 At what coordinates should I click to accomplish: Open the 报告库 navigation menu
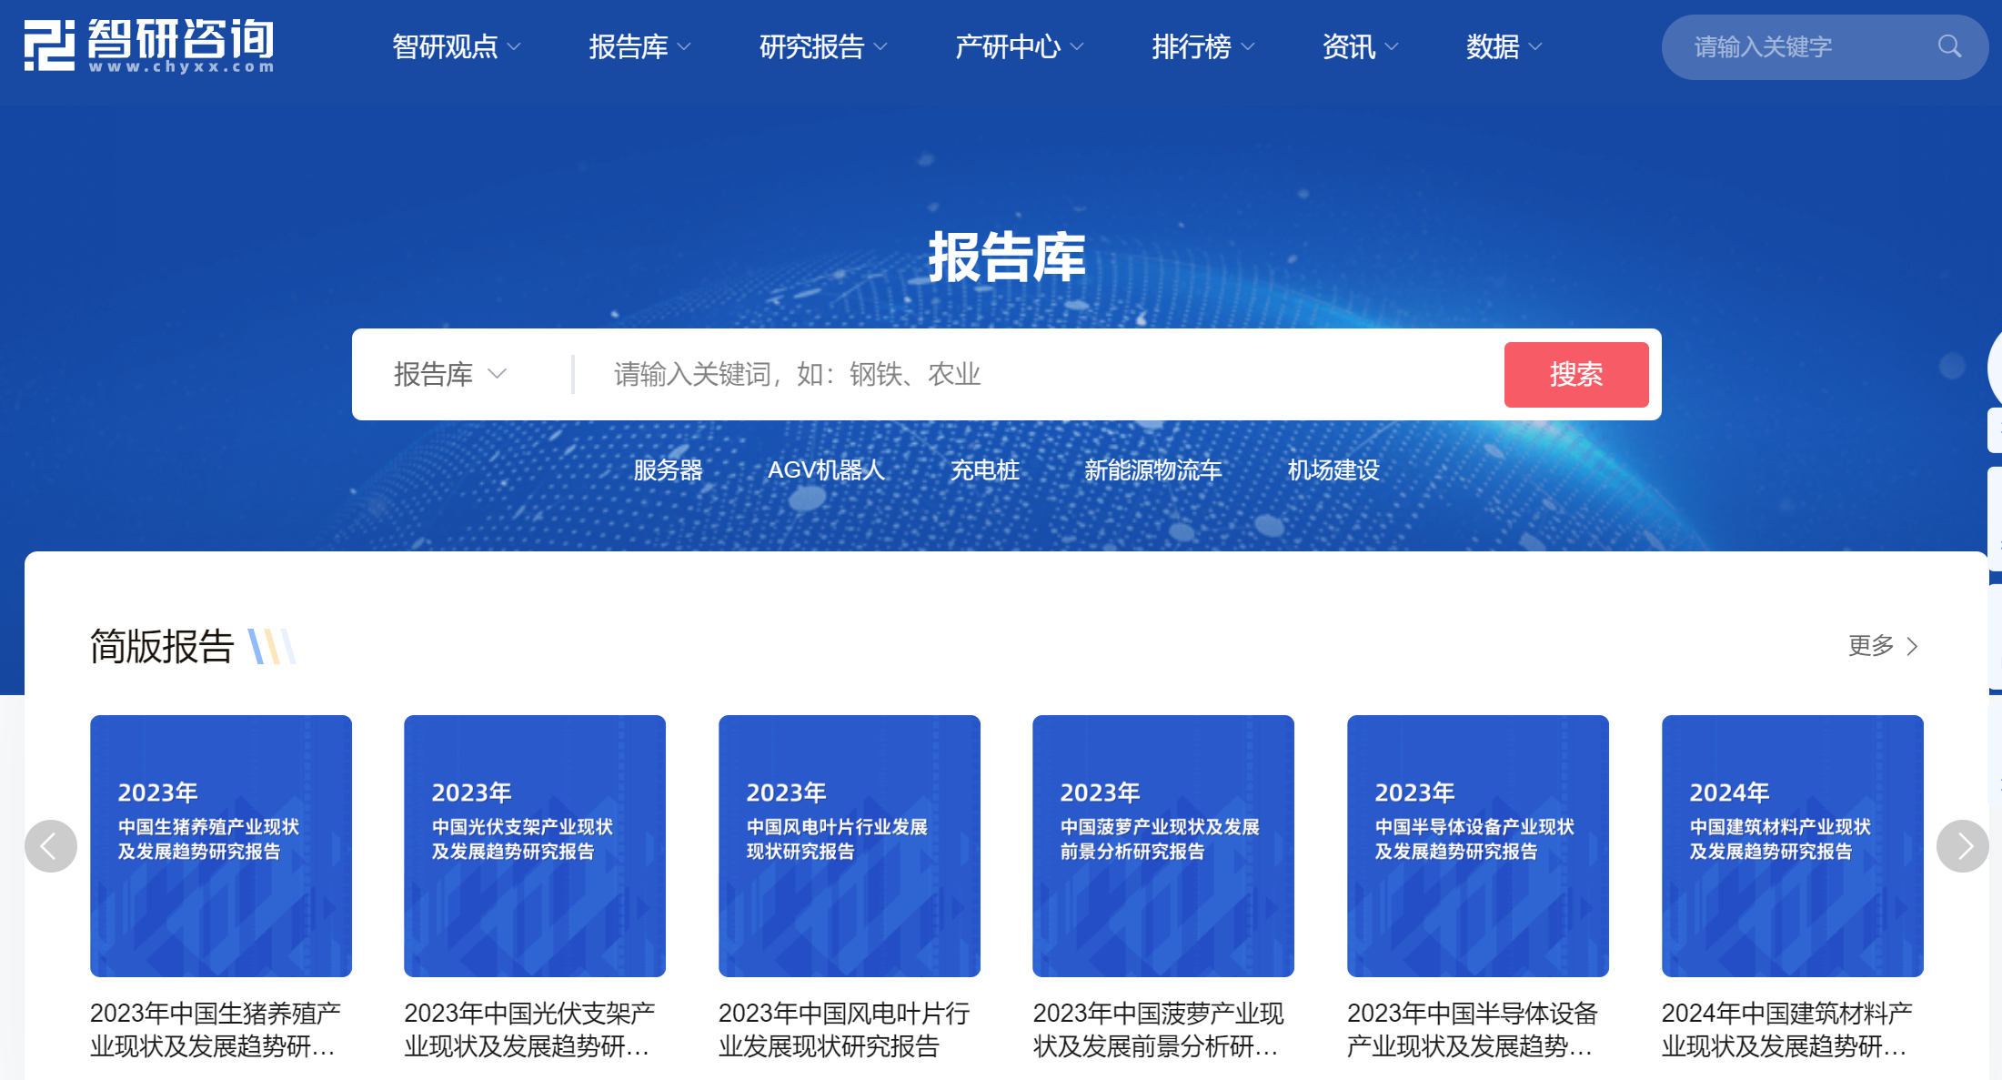(x=639, y=46)
